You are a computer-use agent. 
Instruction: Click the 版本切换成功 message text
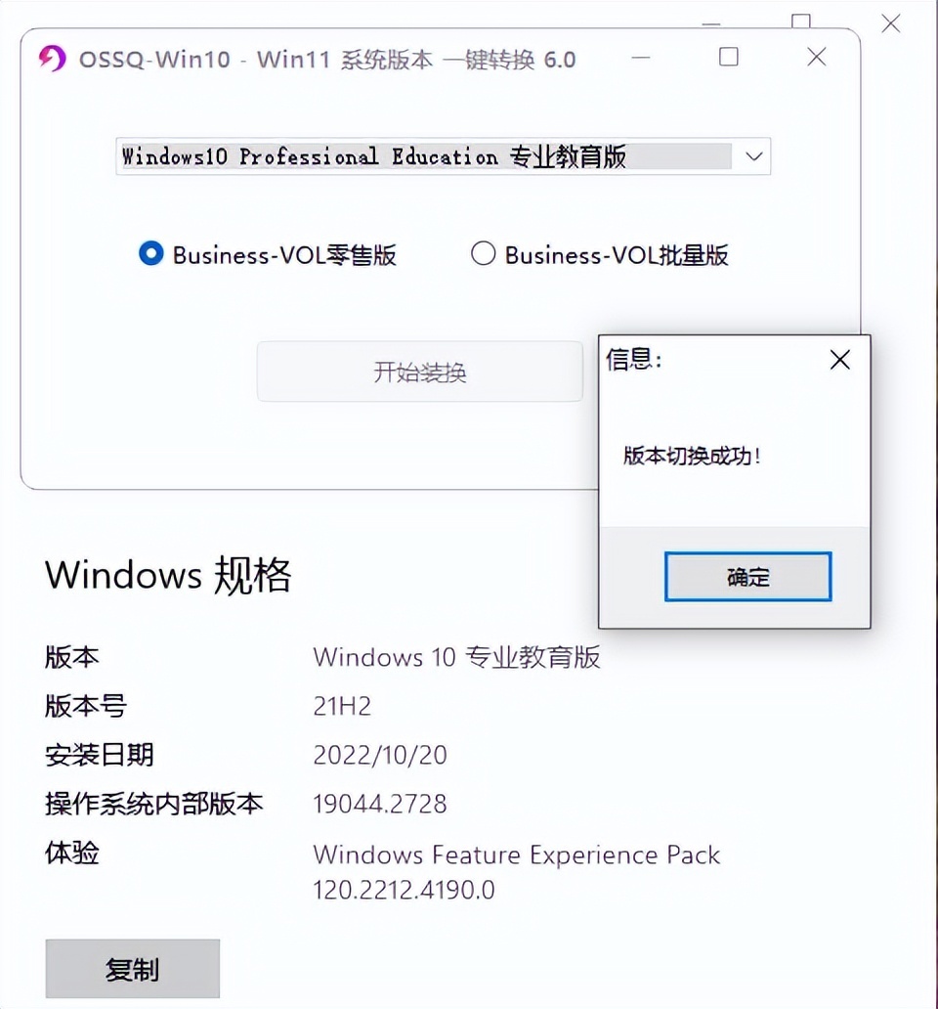pos(693,456)
